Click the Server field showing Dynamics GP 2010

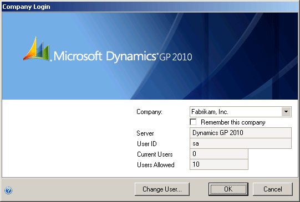pos(241,133)
